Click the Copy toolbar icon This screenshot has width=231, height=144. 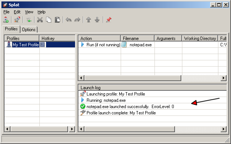click(x=49, y=20)
